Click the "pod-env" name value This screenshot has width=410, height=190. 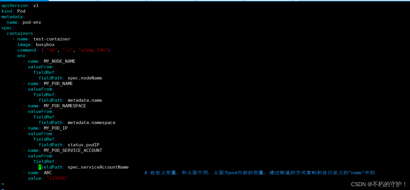pyautogui.click(x=32, y=22)
